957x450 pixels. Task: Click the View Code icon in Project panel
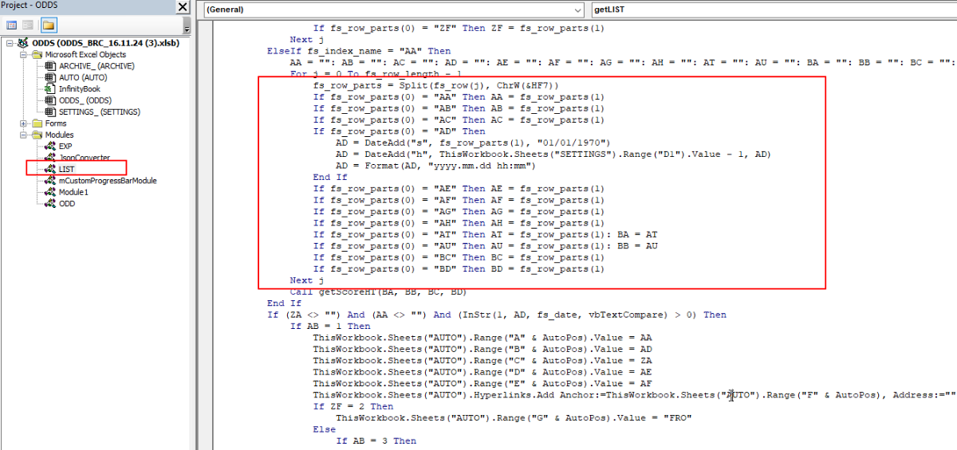click(12, 25)
